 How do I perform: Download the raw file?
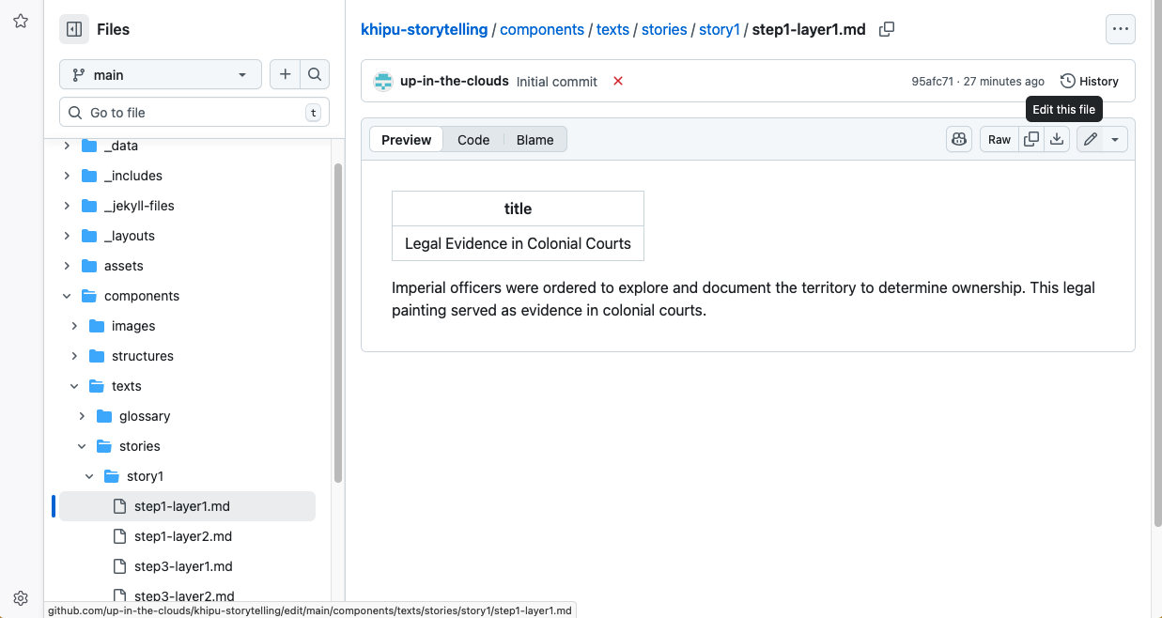(x=1056, y=139)
